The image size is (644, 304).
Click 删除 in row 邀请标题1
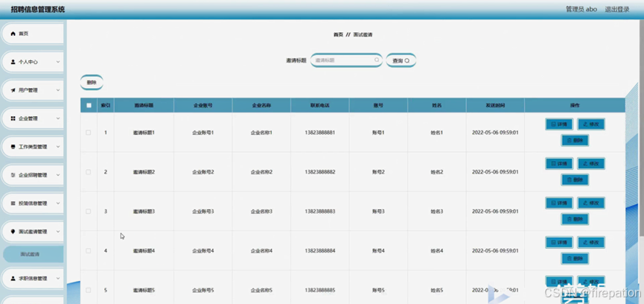(x=575, y=140)
